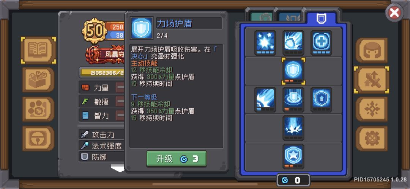Select the highlighted force shield skill

293,71
